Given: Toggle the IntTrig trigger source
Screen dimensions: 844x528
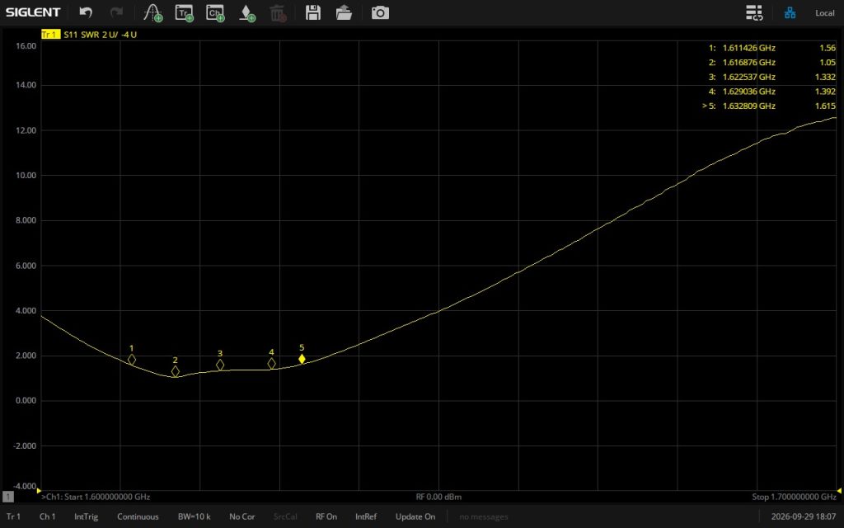Looking at the screenshot, I should click(x=86, y=516).
